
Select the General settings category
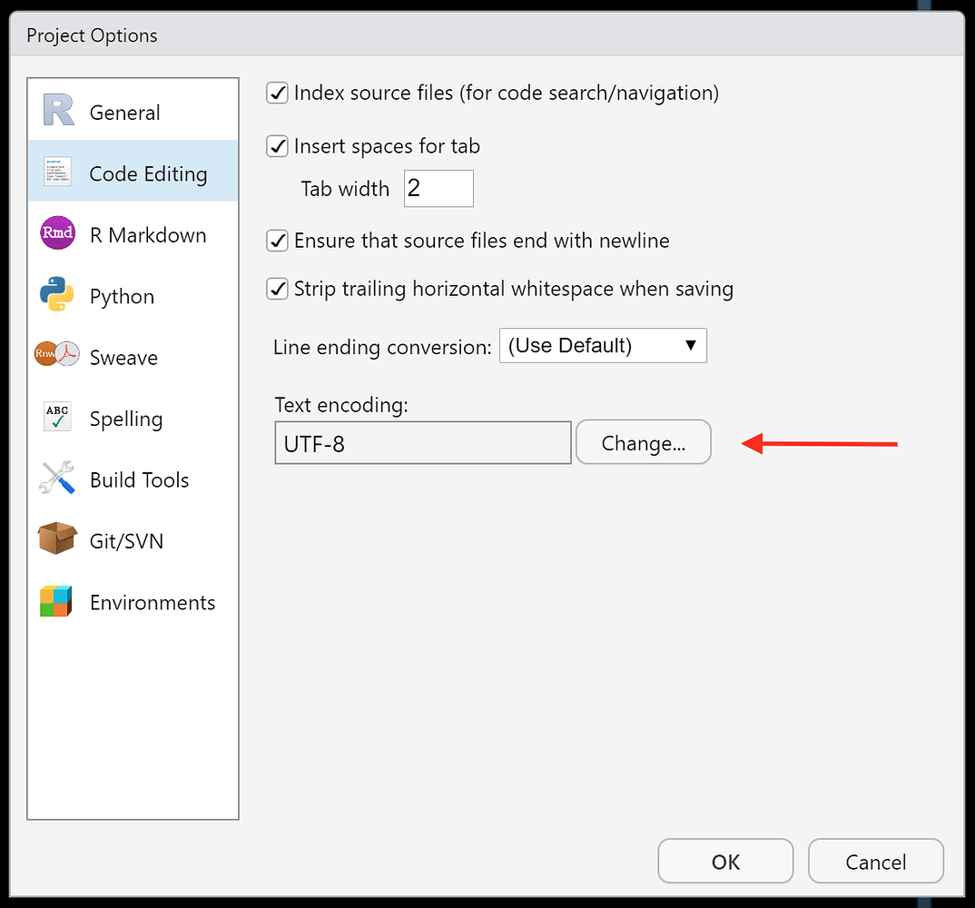click(124, 112)
